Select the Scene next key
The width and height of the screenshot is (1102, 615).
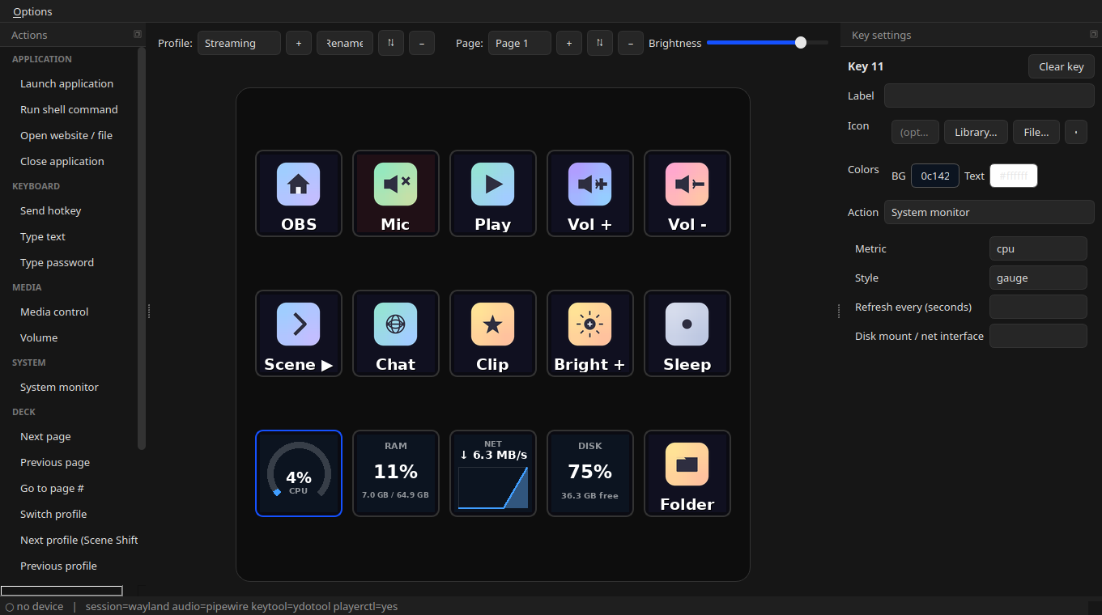tap(299, 333)
